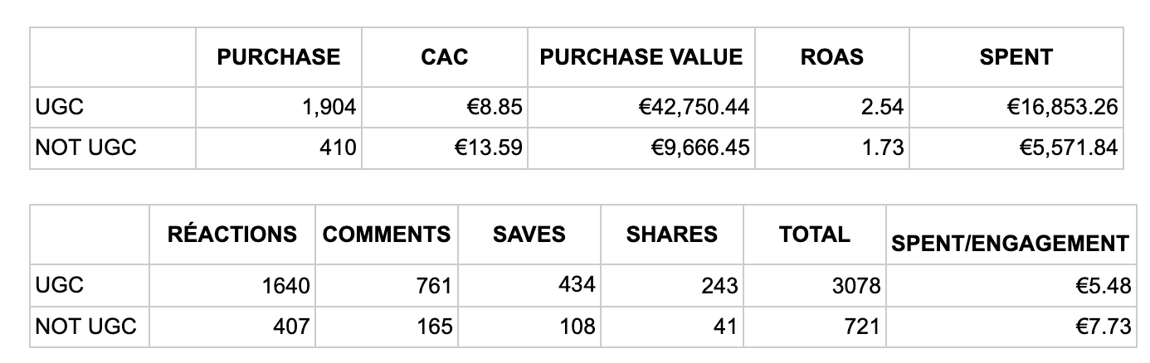Select the NOT UGC row label in engagement table
1150x363 pixels.
[x=85, y=327]
